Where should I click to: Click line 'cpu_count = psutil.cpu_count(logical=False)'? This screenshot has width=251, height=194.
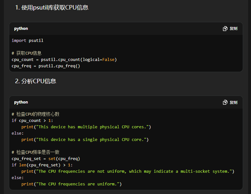[64, 60]
